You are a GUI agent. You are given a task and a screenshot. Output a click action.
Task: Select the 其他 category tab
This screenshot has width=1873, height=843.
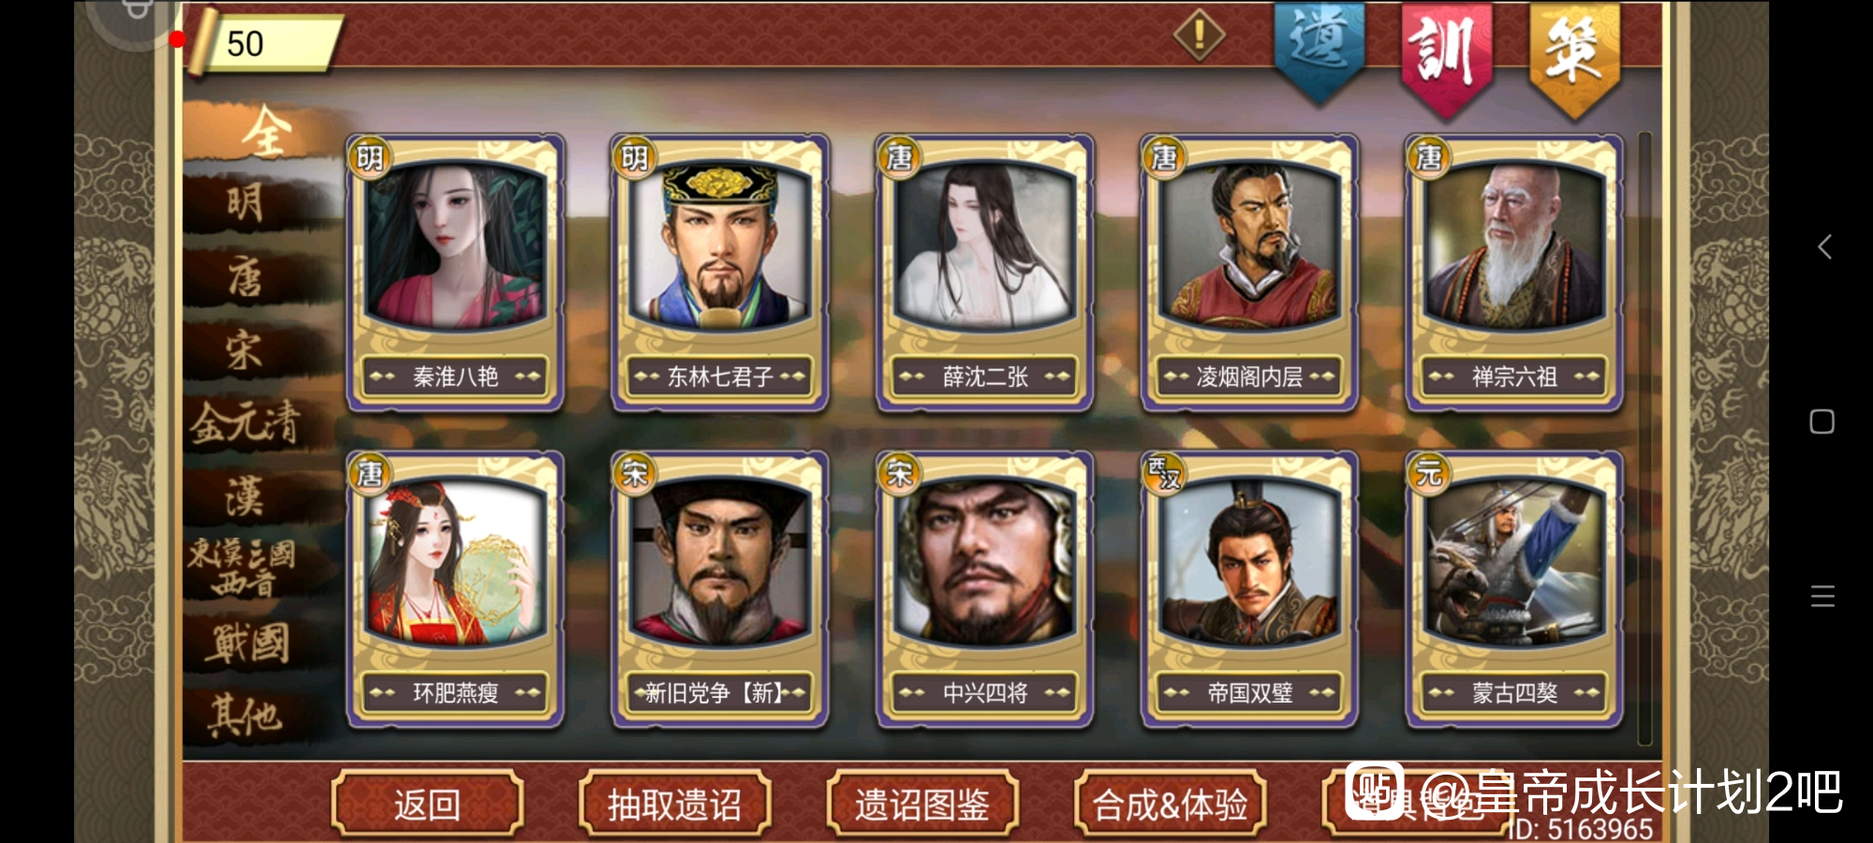coord(245,717)
